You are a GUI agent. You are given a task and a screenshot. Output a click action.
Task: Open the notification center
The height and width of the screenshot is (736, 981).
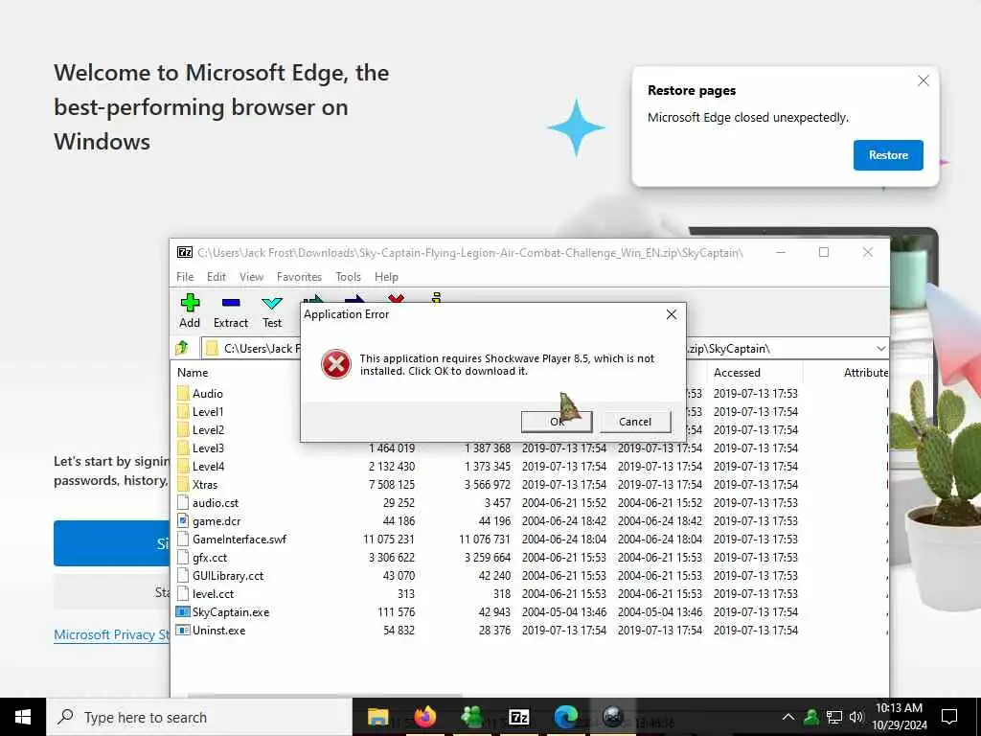click(x=949, y=717)
